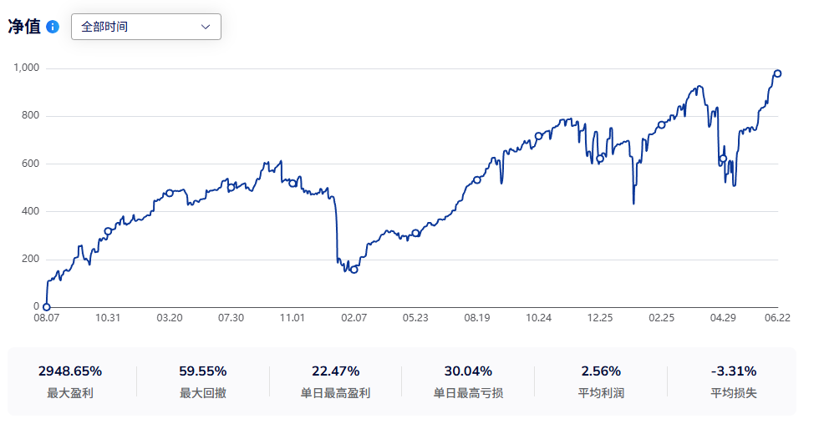Click the 600 y-axis label
The image size is (819, 434).
pos(30,164)
